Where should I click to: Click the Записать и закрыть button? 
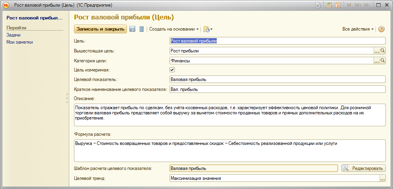(x=101, y=29)
